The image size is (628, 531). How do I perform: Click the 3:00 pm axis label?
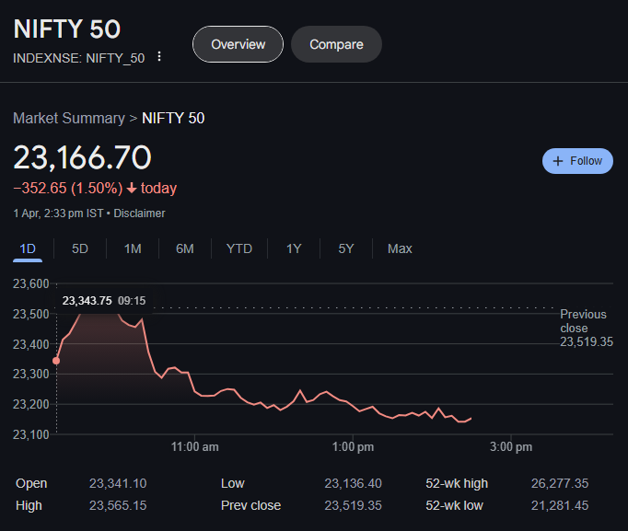(511, 447)
